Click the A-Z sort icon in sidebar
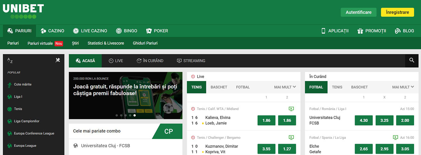This screenshot has width=421, height=155. pyautogui.click(x=10, y=60)
